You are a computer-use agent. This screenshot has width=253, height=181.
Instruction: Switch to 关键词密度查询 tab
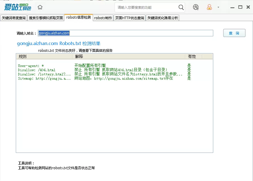click(14, 18)
